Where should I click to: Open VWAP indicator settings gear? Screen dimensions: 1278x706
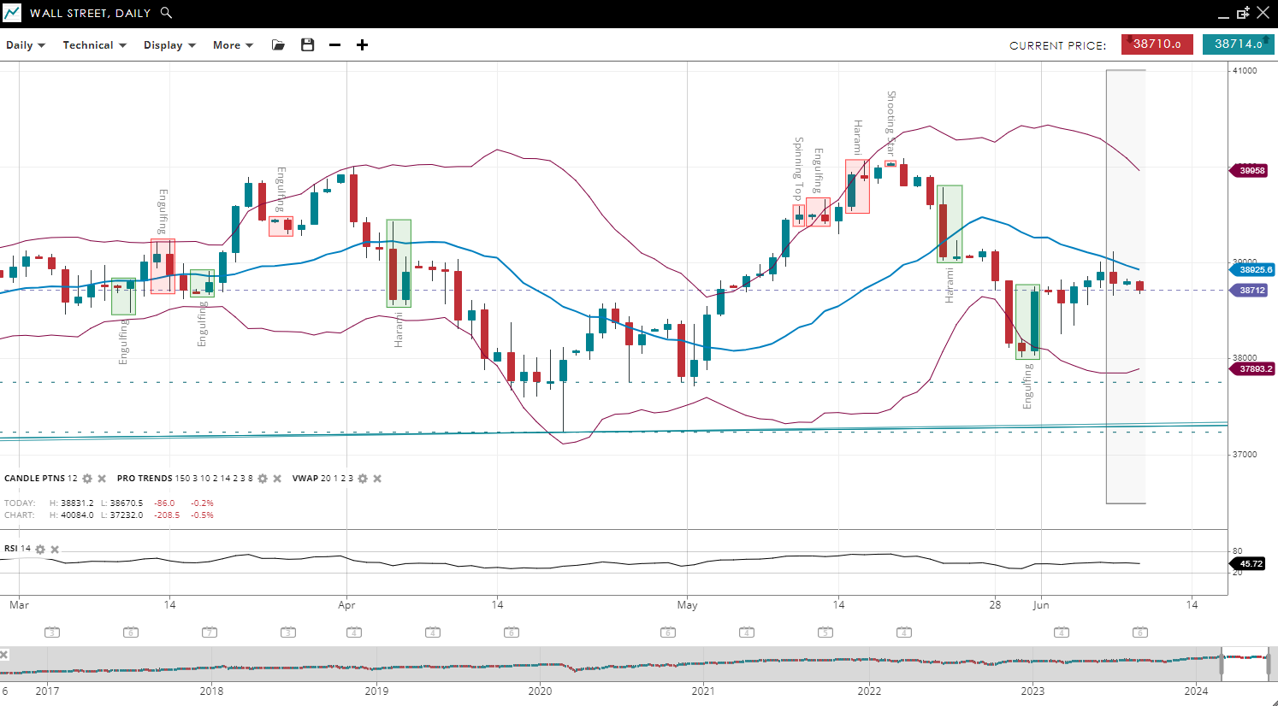363,479
